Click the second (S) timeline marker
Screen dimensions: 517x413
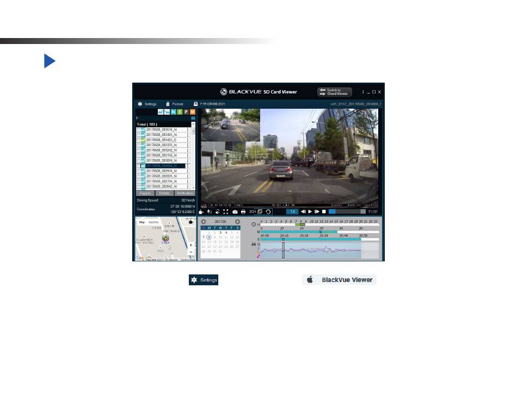coord(283,239)
